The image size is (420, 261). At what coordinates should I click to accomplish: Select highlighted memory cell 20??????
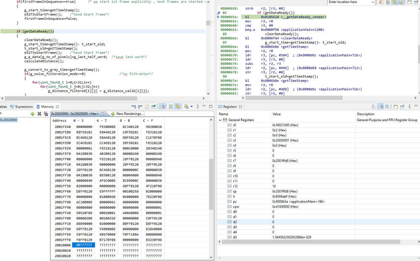point(84,245)
